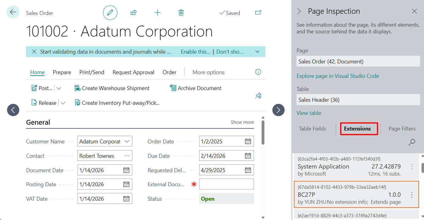This screenshot has height=220, width=424.
Task: Open the record edit pencil icon
Action: [x=110, y=13]
